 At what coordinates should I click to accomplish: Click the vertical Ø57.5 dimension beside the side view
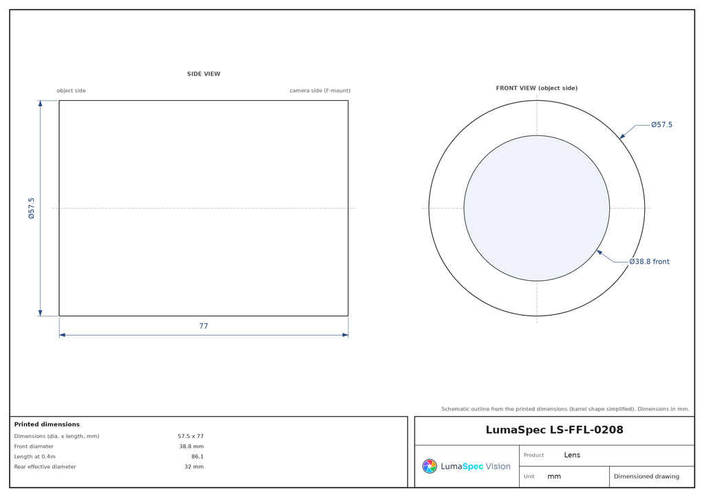(32, 209)
